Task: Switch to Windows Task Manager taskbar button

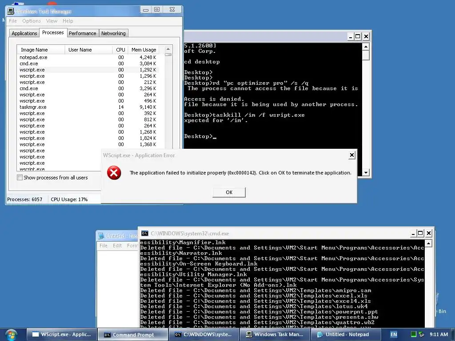Action: pos(275,335)
